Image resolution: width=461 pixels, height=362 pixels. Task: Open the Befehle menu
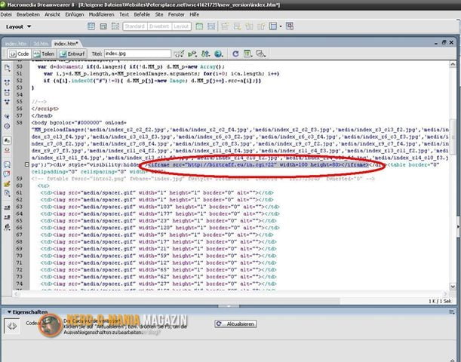[x=142, y=14]
